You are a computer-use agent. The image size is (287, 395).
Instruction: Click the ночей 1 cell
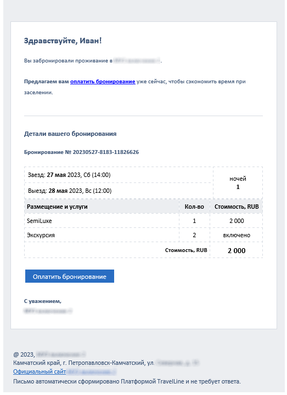(x=238, y=183)
